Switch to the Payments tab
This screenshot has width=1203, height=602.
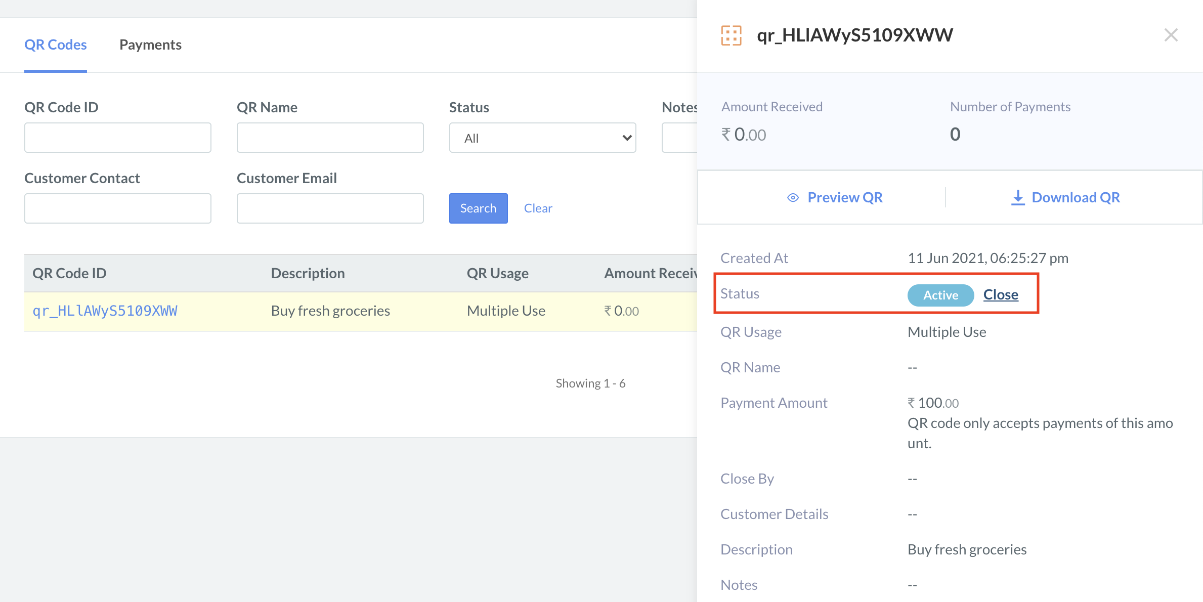tap(150, 45)
